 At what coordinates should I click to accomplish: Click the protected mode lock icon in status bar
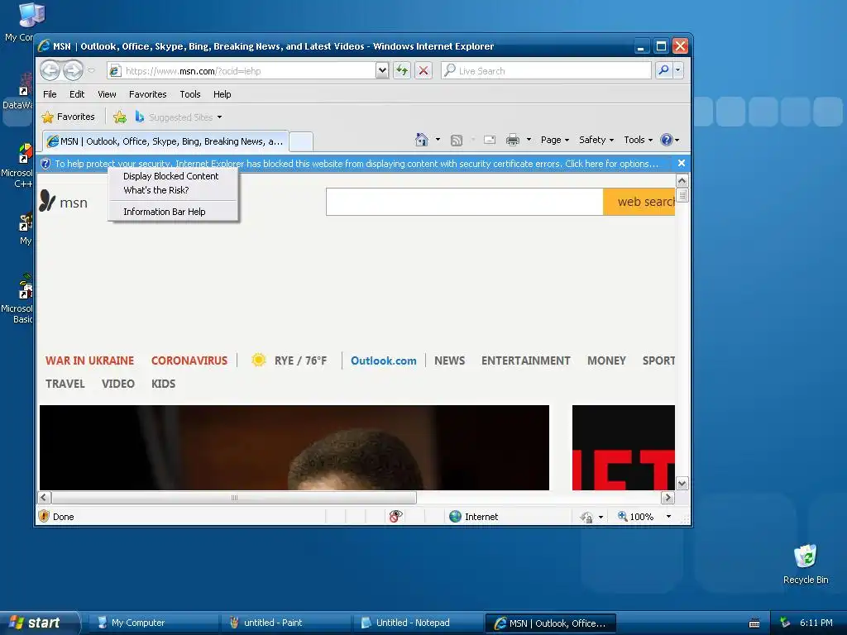[x=586, y=518]
